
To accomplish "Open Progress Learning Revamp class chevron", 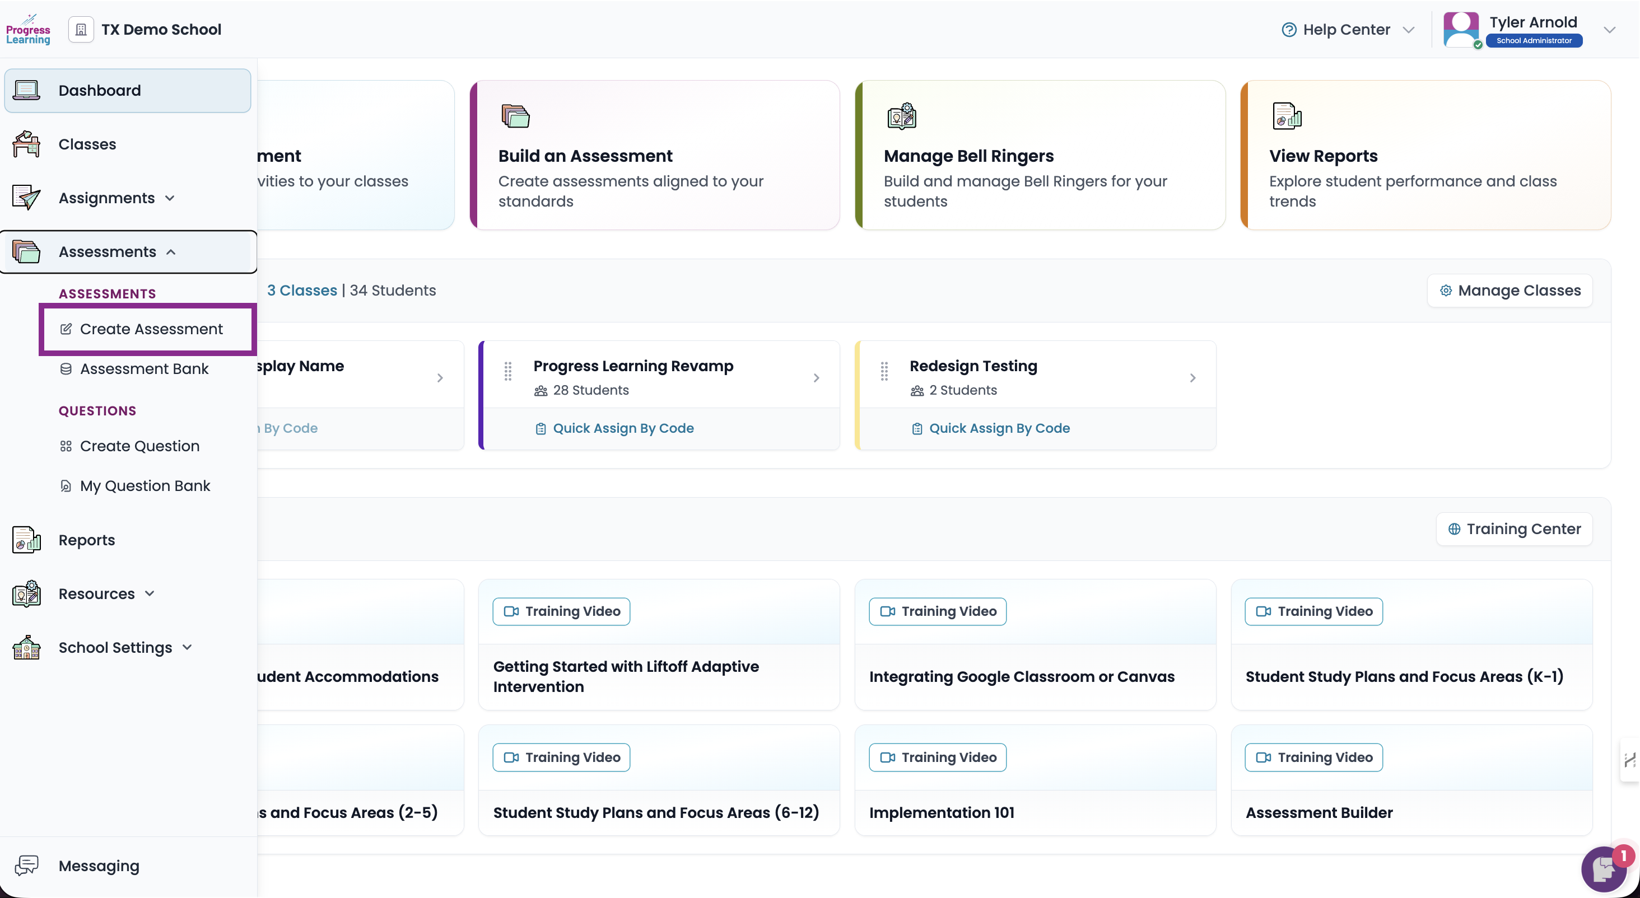I will (817, 378).
